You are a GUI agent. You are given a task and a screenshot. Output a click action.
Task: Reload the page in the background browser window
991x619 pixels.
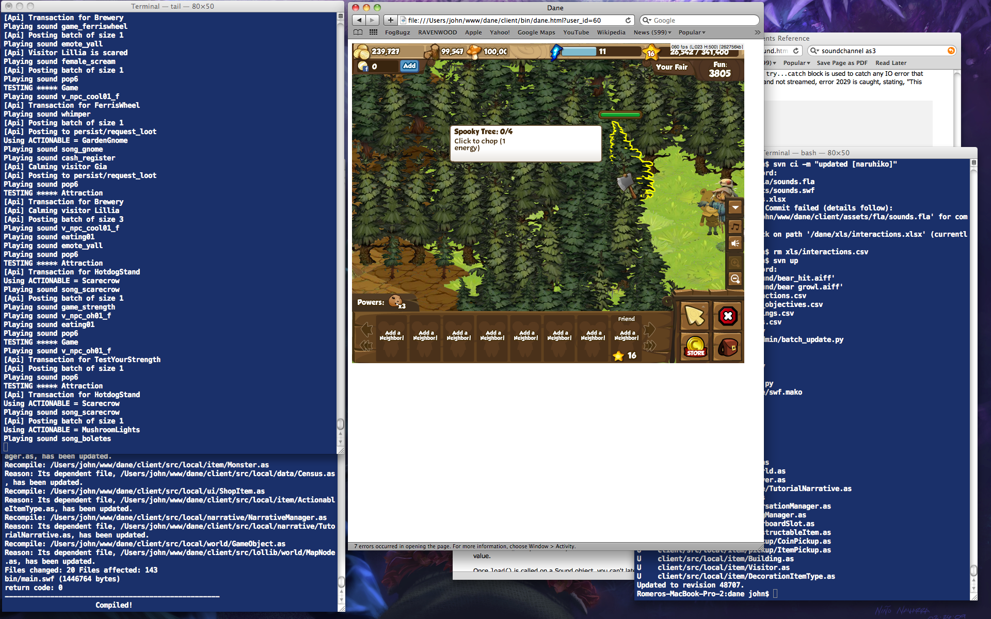796,51
